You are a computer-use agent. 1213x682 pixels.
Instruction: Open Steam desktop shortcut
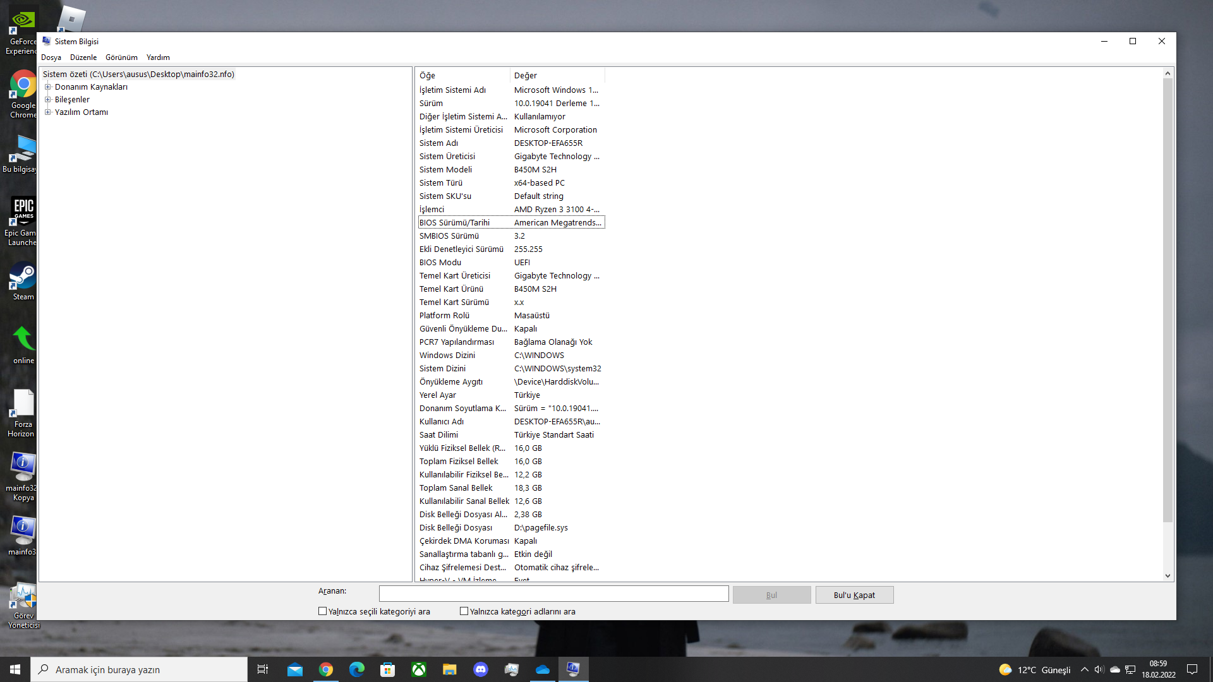click(x=23, y=282)
